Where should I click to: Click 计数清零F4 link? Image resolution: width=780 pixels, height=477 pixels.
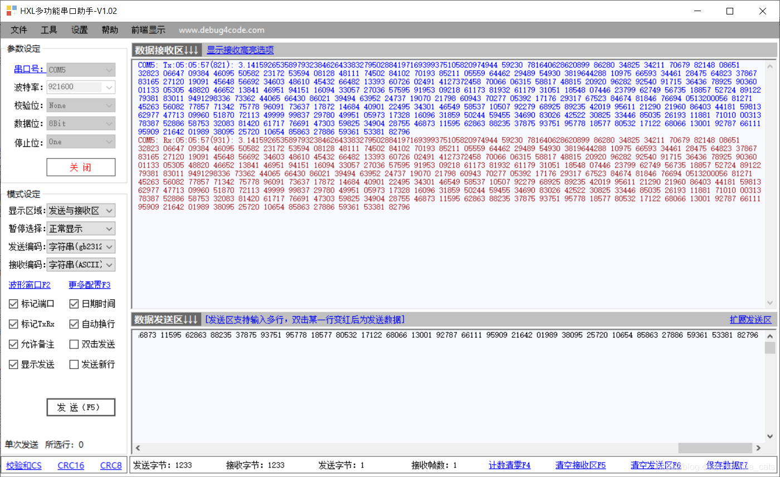pos(509,465)
